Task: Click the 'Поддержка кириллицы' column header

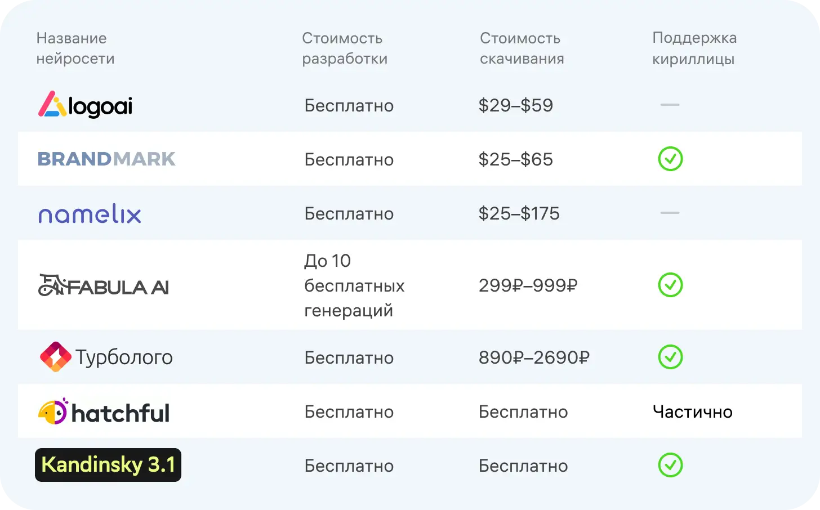Action: click(694, 48)
